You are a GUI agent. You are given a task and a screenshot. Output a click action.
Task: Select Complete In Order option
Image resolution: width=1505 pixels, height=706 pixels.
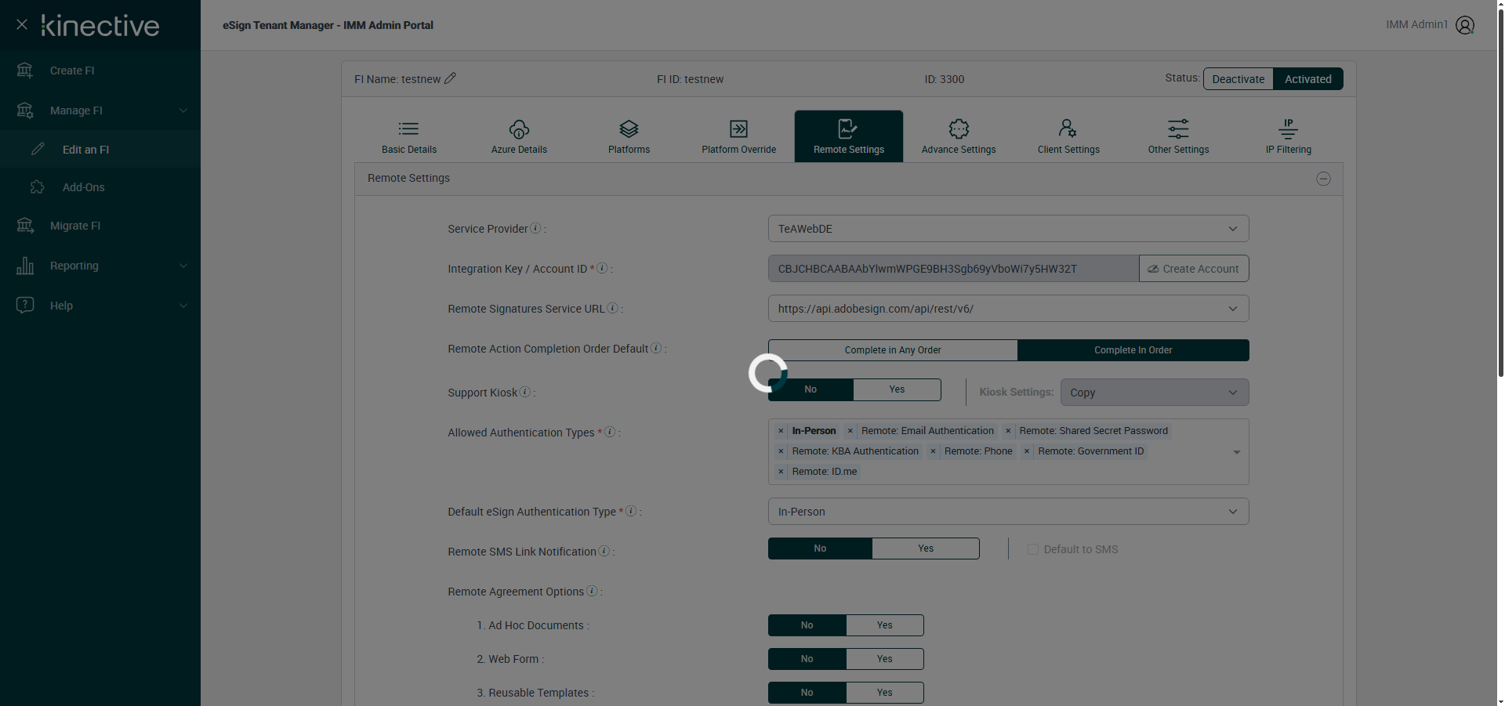point(1133,350)
